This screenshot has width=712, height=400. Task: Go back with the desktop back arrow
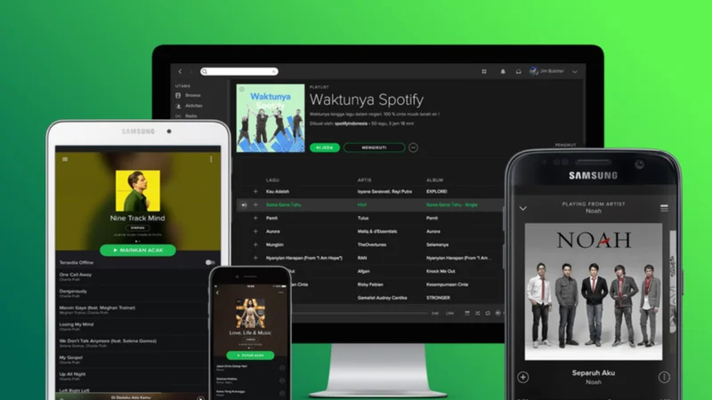coord(181,71)
